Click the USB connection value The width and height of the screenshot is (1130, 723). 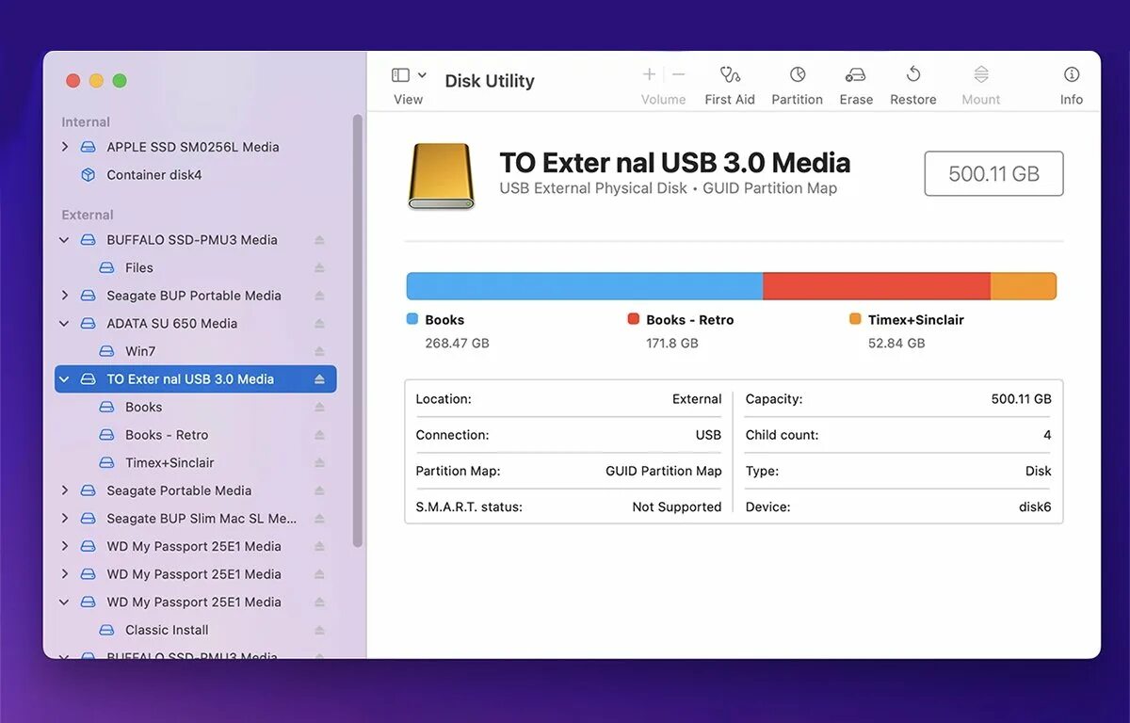pyautogui.click(x=708, y=435)
